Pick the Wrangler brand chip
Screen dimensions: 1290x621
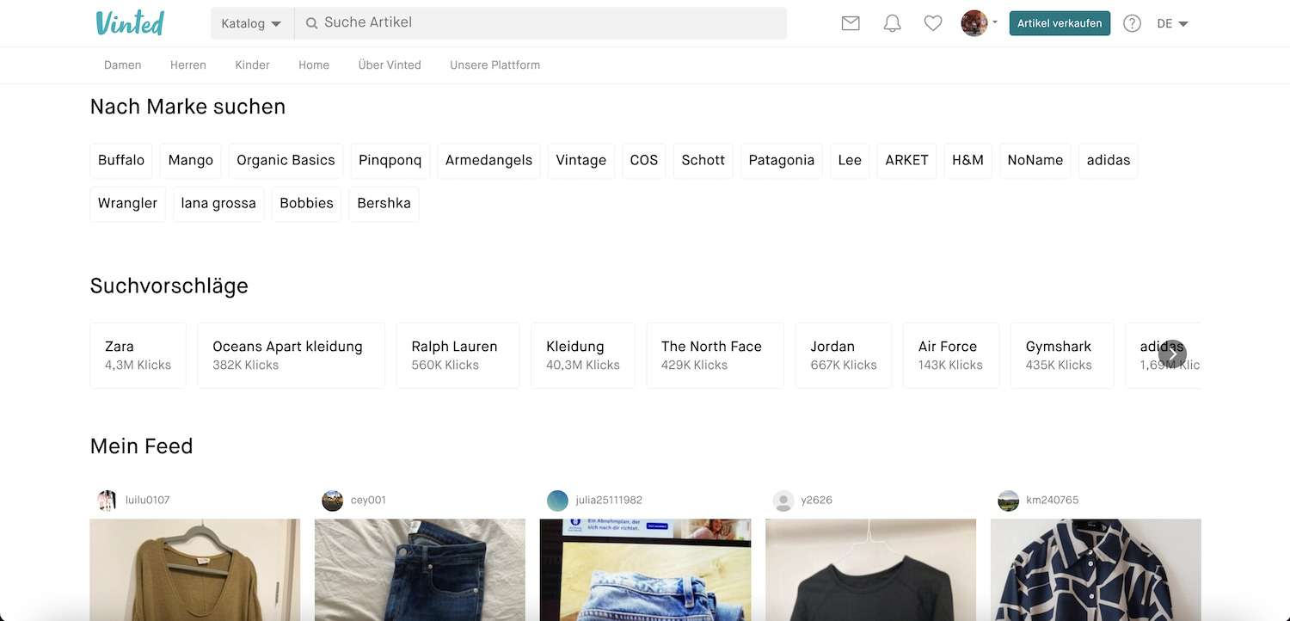tap(128, 204)
